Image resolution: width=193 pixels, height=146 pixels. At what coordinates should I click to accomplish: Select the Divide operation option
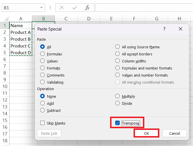click(124, 103)
